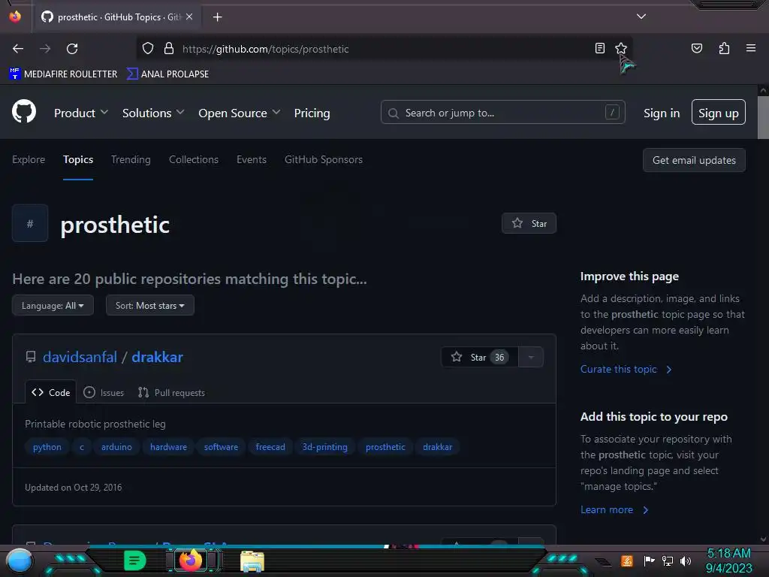Open the green notes app in taskbar

tap(134, 560)
